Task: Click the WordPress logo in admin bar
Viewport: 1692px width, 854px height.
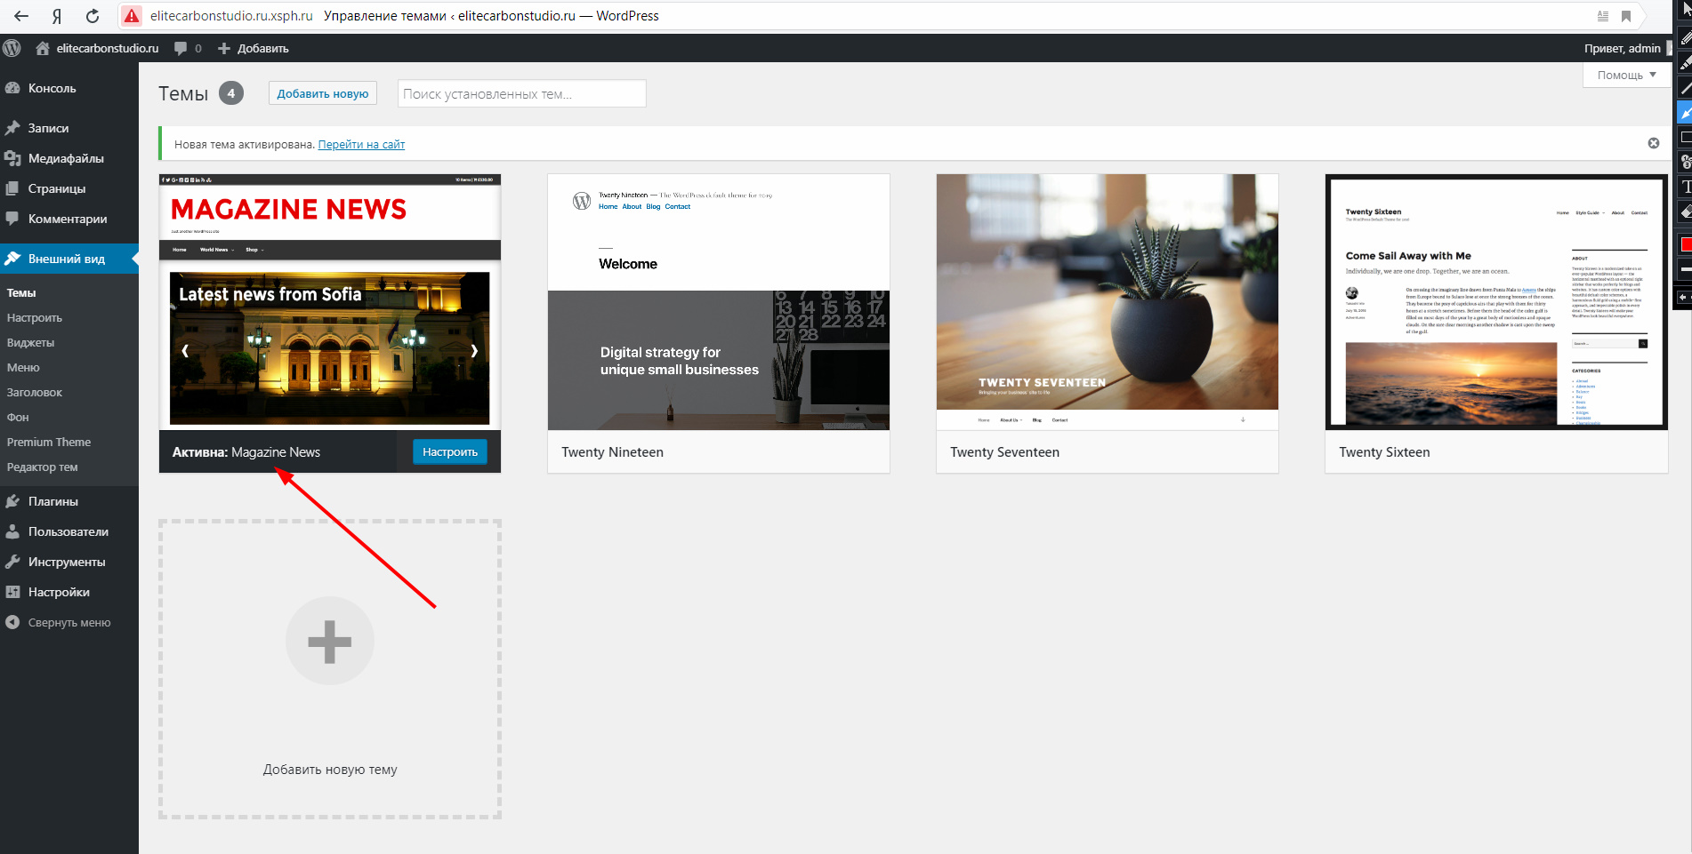Action: (12, 48)
